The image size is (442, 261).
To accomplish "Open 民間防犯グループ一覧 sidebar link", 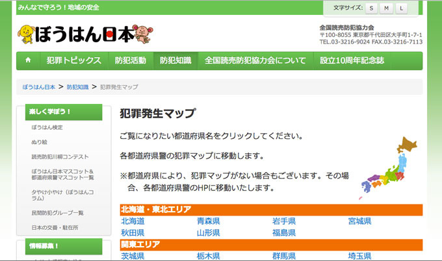I will [57, 213].
